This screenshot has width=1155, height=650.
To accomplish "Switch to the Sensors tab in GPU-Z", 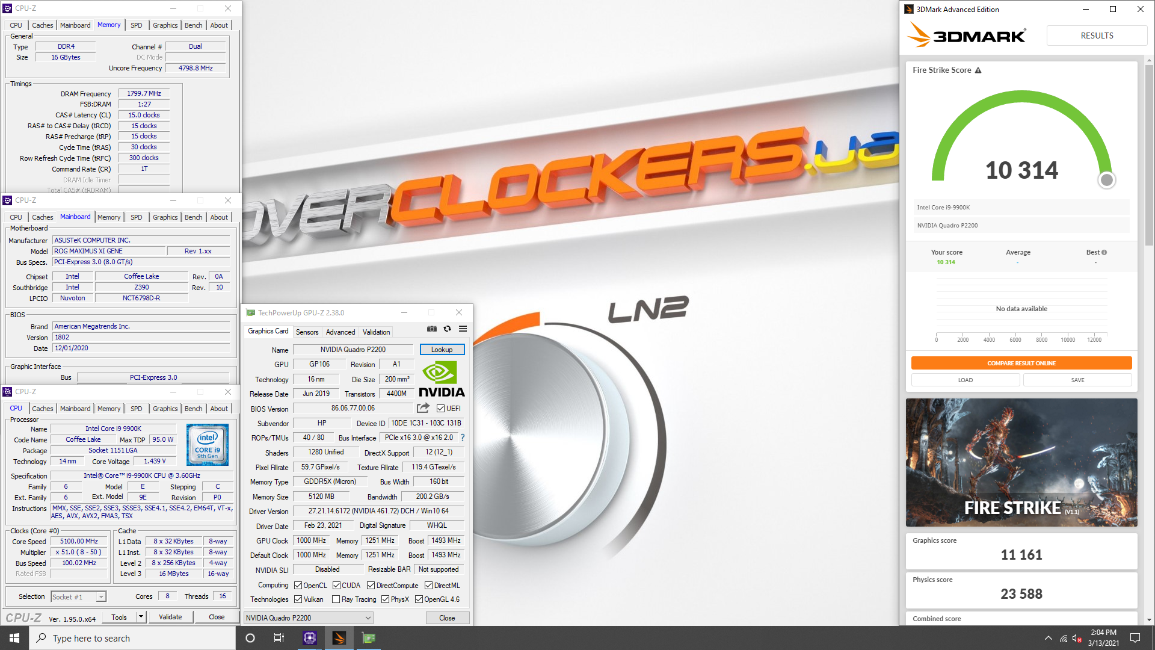I will click(x=307, y=332).
